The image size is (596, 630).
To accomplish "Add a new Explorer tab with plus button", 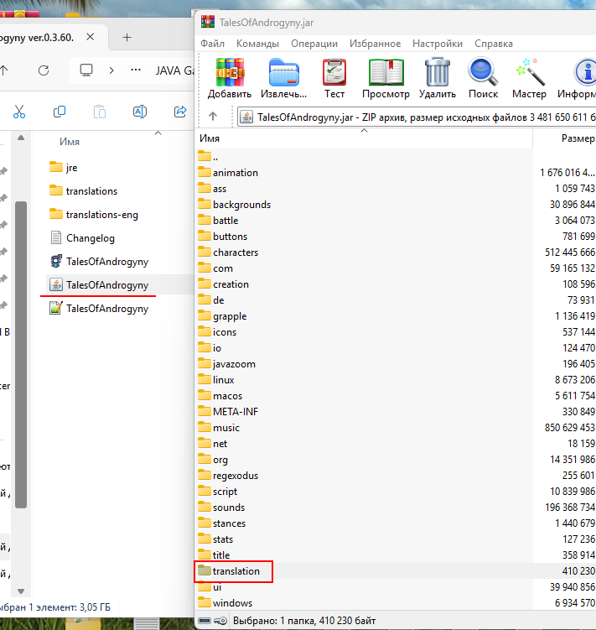I will point(127,38).
